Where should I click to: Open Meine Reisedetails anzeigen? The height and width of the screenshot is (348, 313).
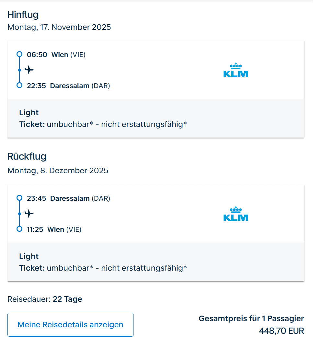coord(70,325)
